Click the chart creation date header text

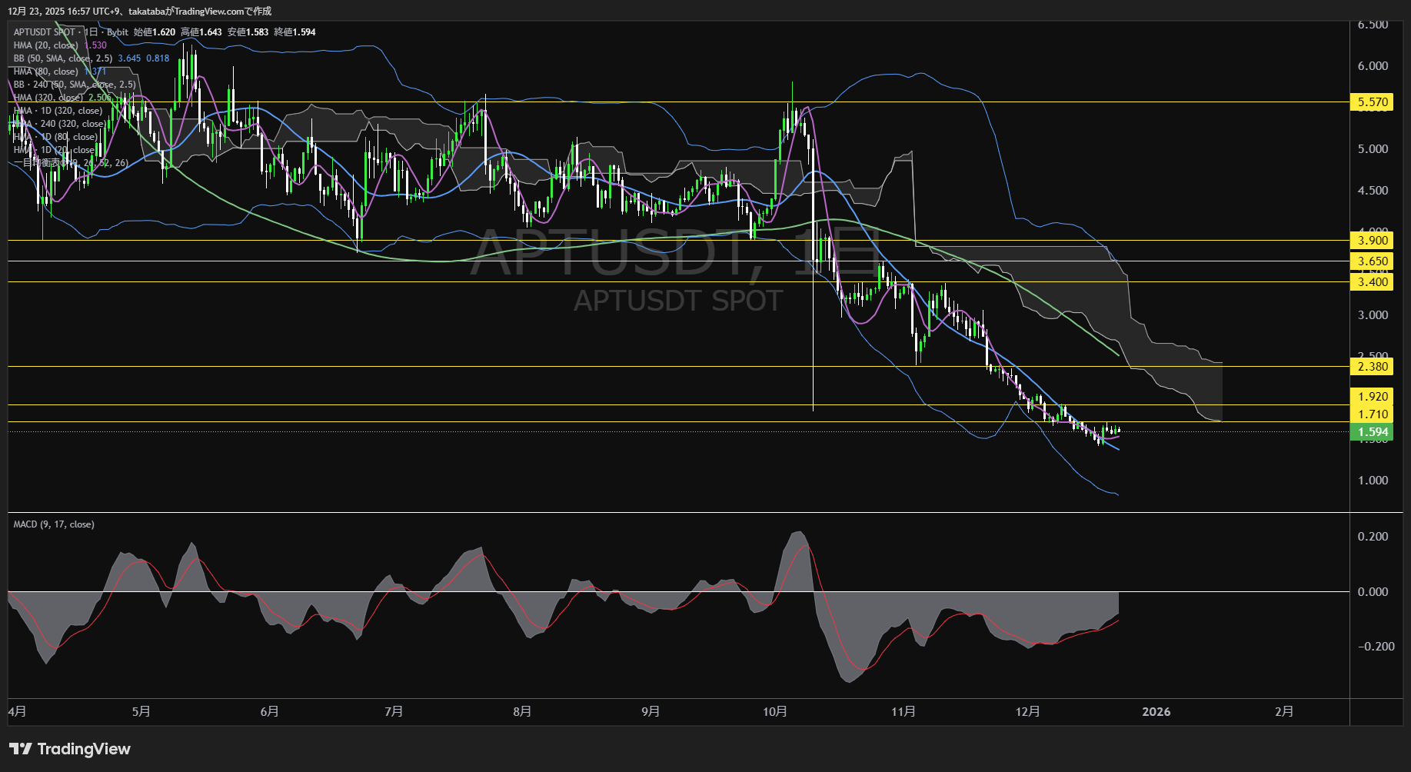click(x=139, y=12)
